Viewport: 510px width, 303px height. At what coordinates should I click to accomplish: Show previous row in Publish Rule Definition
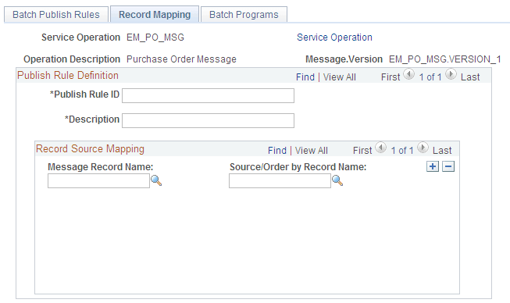(408, 74)
